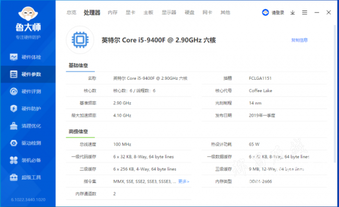This screenshot has height=207, width=339.
Task: Click the 名称 row value in 基础信息
Action: pos(150,78)
